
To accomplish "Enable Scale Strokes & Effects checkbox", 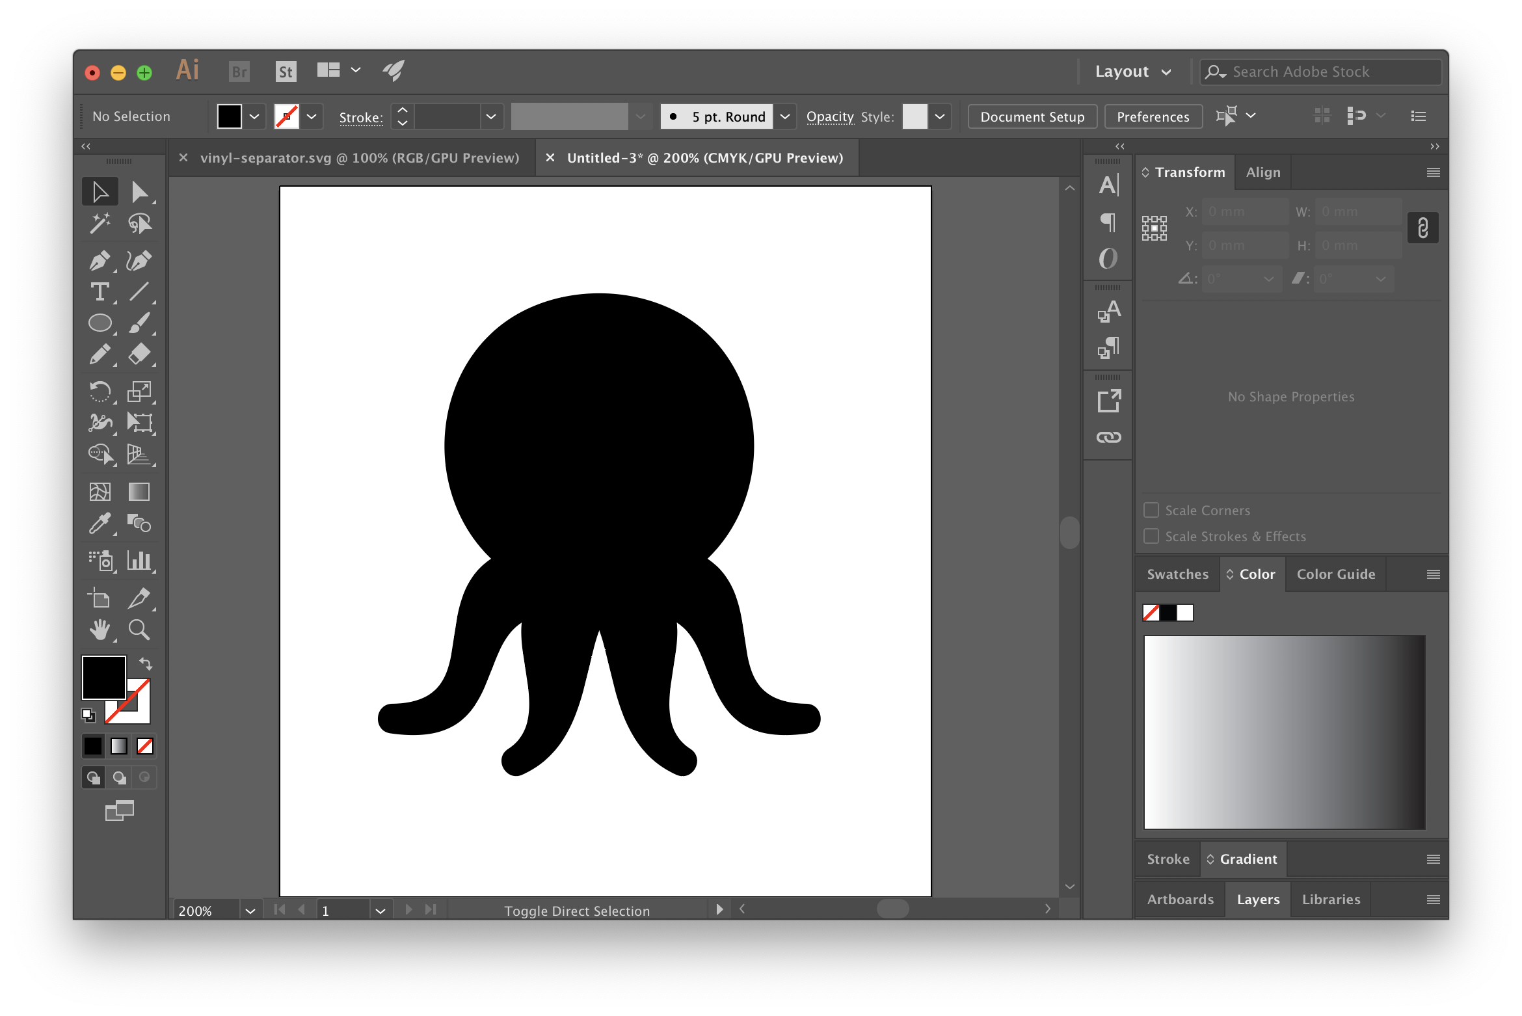I will tap(1151, 536).
